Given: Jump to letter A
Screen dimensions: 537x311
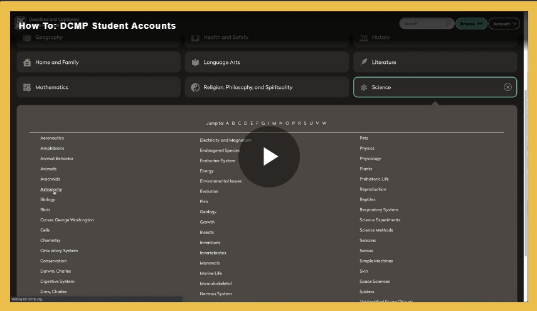Looking at the screenshot, I should pyautogui.click(x=227, y=123).
